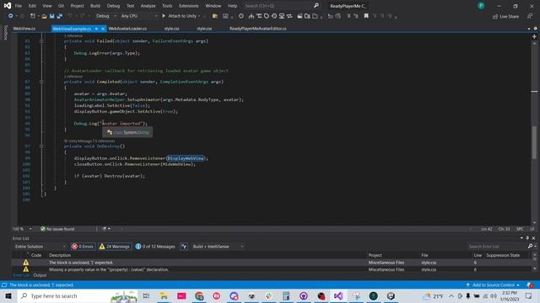Click the No issues found indicator
540x303 pixels.
coord(57,229)
